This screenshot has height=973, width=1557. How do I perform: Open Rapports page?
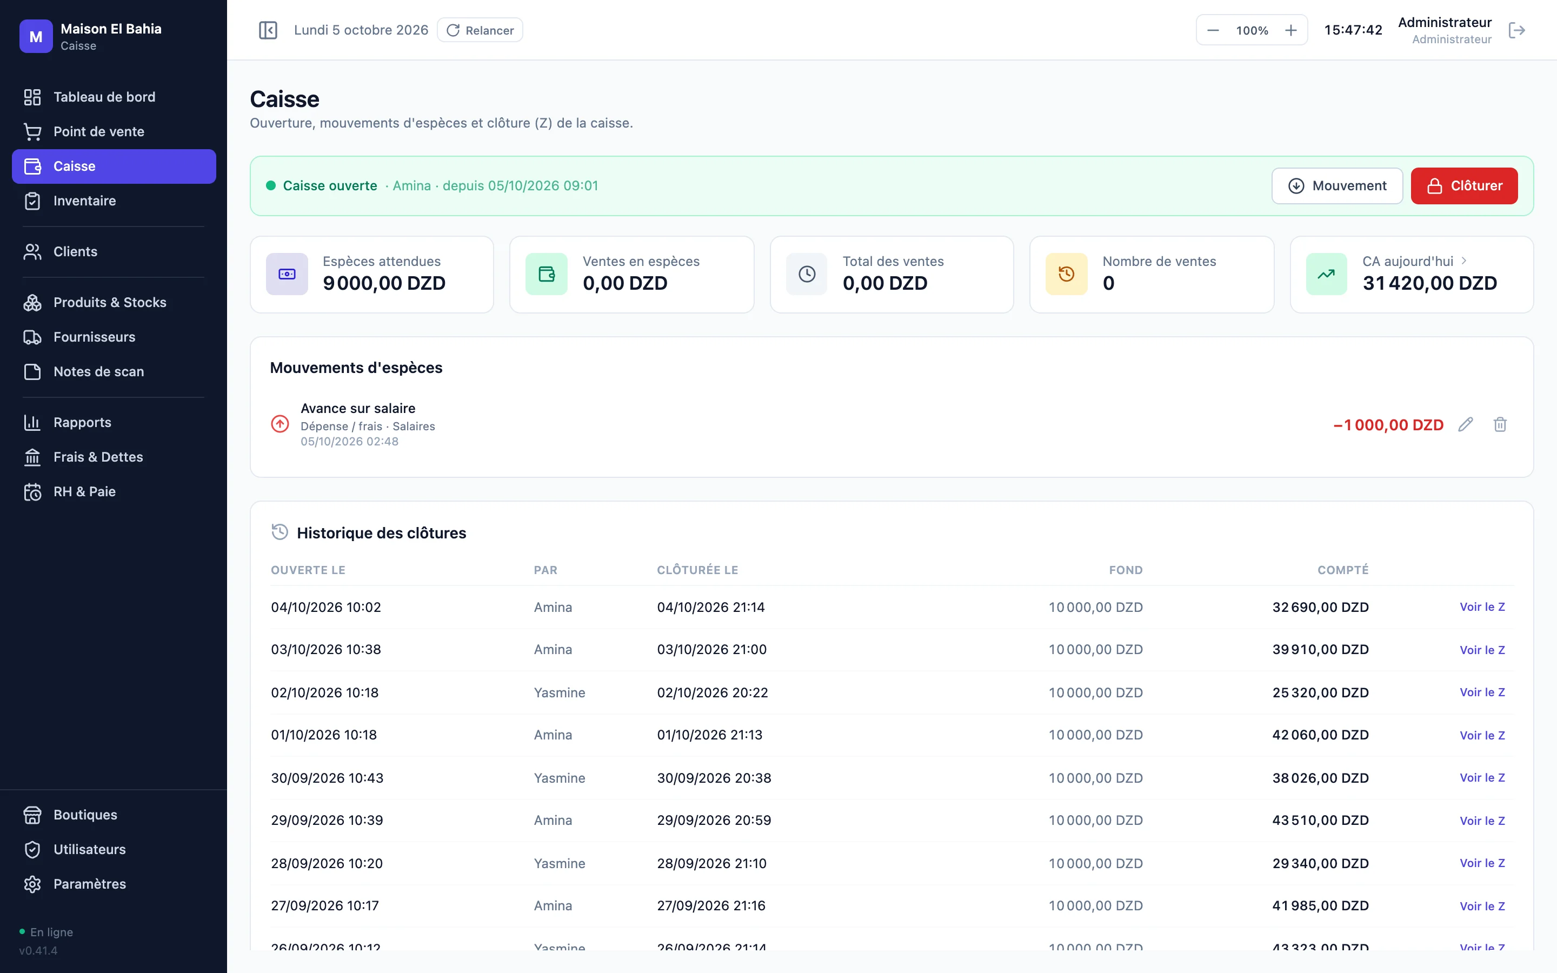coord(114,423)
